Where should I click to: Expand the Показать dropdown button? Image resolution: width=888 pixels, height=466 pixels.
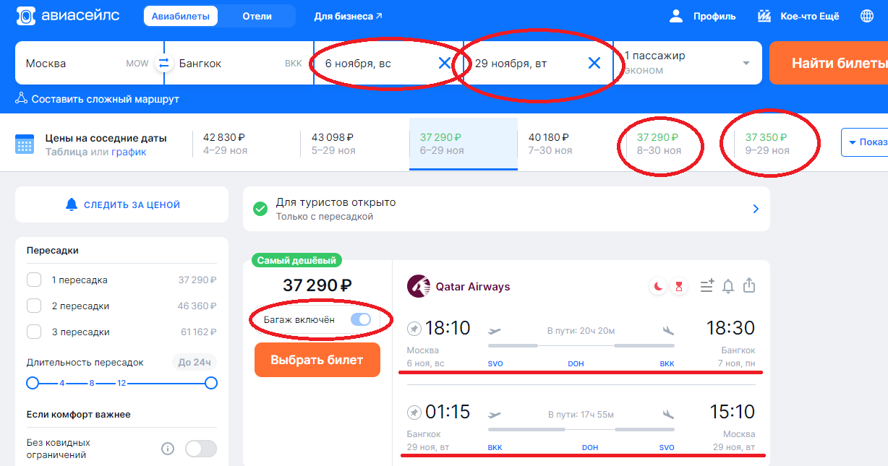coord(865,142)
